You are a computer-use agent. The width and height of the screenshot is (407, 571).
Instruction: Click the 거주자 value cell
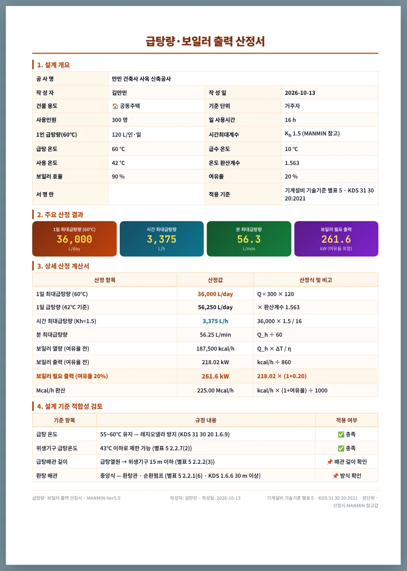point(329,106)
